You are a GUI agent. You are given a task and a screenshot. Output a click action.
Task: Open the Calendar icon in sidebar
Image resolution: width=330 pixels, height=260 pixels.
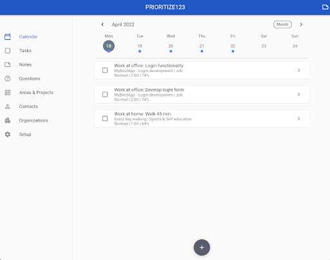click(8, 37)
